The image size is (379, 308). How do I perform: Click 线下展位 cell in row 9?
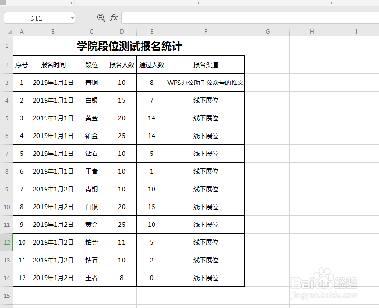coord(205,189)
